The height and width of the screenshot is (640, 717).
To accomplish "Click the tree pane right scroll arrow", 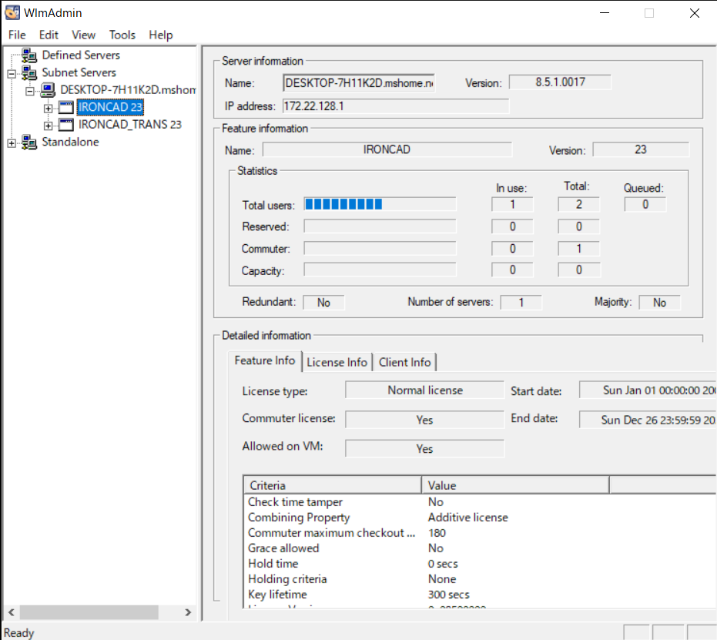I will tap(187, 612).
